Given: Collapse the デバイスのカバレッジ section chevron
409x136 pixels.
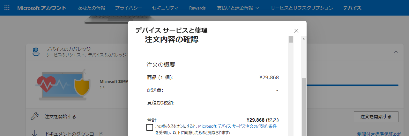Looking at the screenshot, I should (396, 51).
